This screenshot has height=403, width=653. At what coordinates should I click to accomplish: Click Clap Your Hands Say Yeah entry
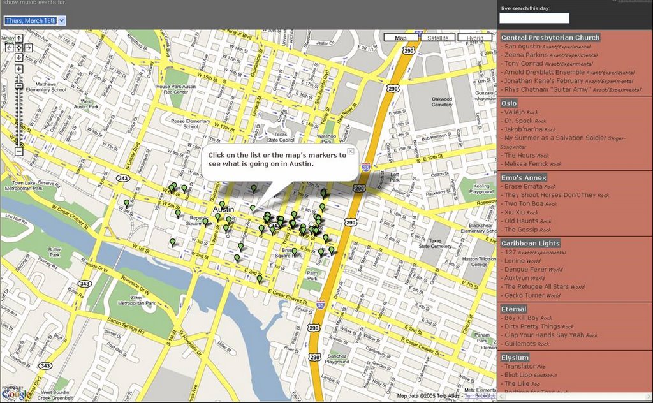tap(545, 335)
